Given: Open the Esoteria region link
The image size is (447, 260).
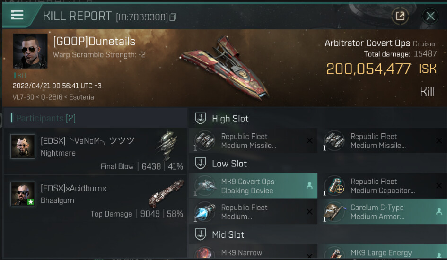Looking at the screenshot, I should 82,97.
